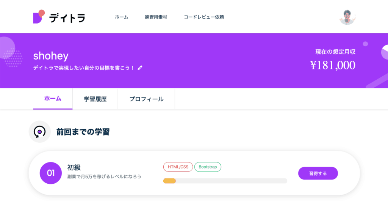Viewport: 388px width, 208px height.
Task: Open the user avatar menu
Action: tap(347, 17)
